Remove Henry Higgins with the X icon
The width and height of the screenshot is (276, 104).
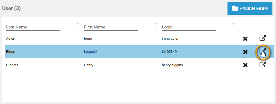point(245,65)
